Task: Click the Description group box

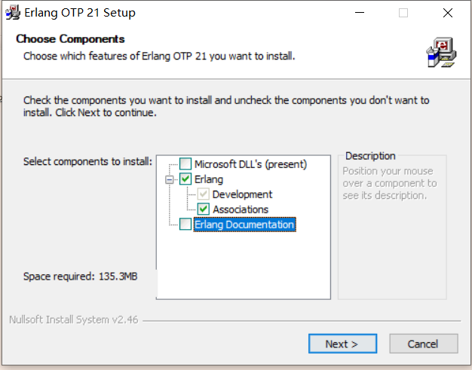Action: 391,226
